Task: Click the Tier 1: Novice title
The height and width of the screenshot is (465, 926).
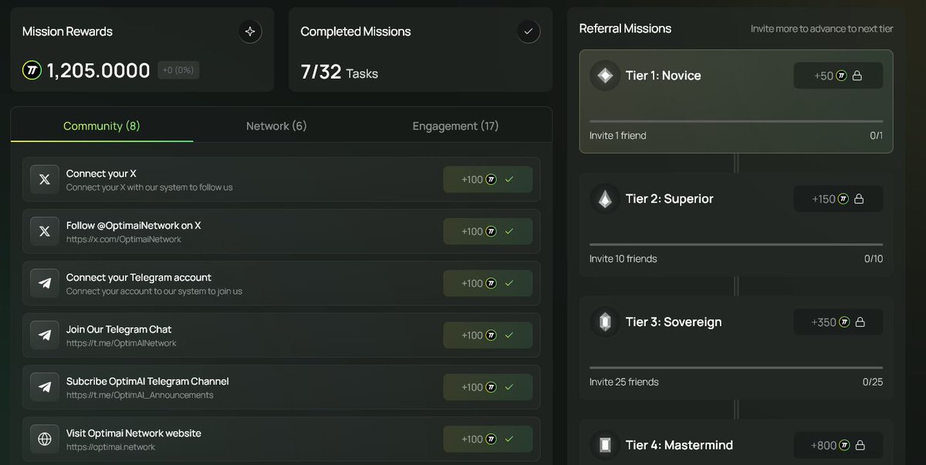Action: coord(663,76)
